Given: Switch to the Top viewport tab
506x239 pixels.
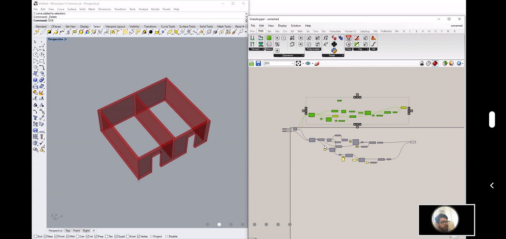Looking at the screenshot, I should [x=67, y=231].
